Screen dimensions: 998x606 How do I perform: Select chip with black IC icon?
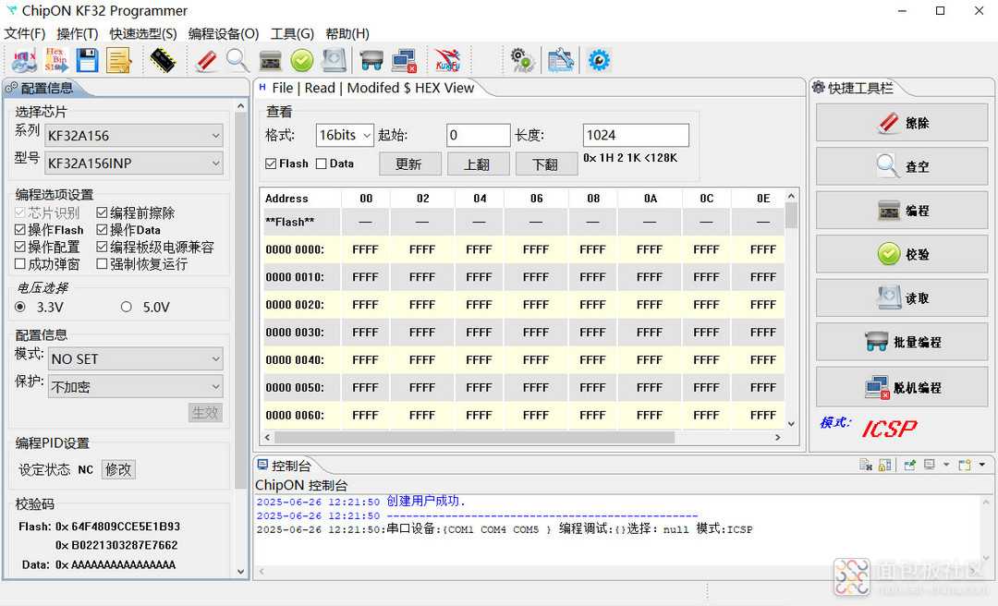163,60
